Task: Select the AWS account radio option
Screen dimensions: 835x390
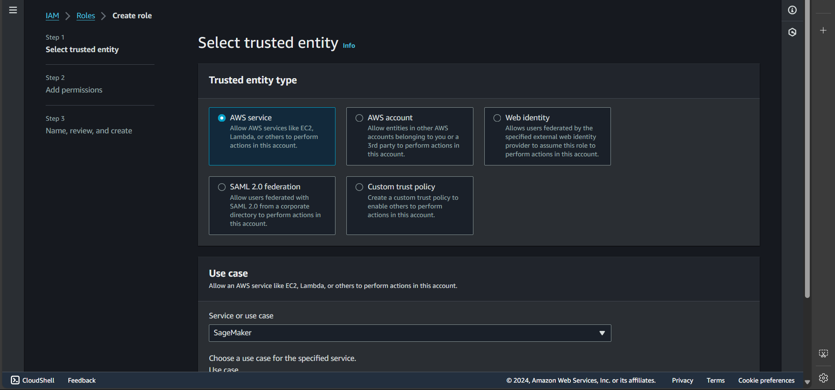Action: (359, 118)
